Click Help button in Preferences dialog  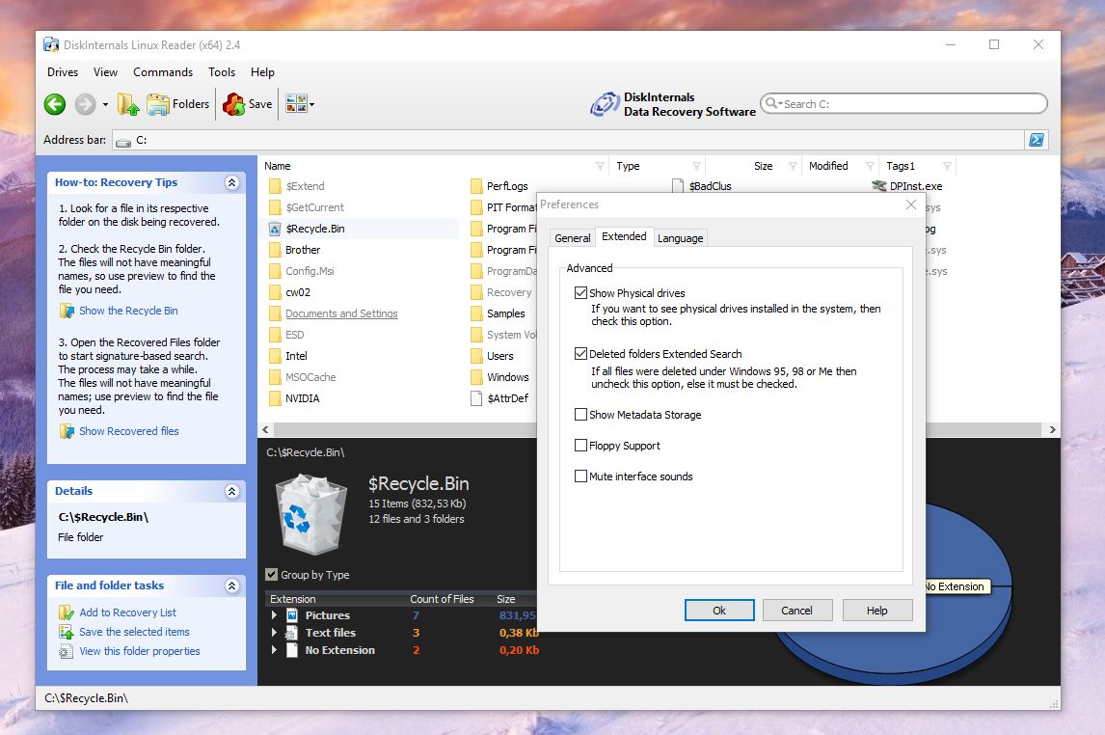click(x=876, y=611)
